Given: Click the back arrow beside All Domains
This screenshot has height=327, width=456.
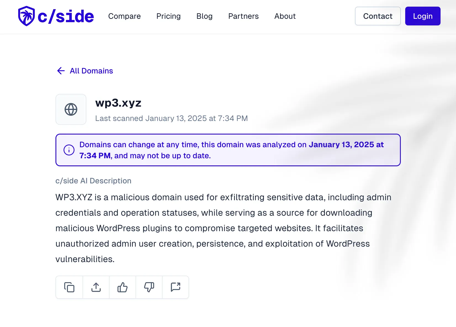Looking at the screenshot, I should click(61, 71).
